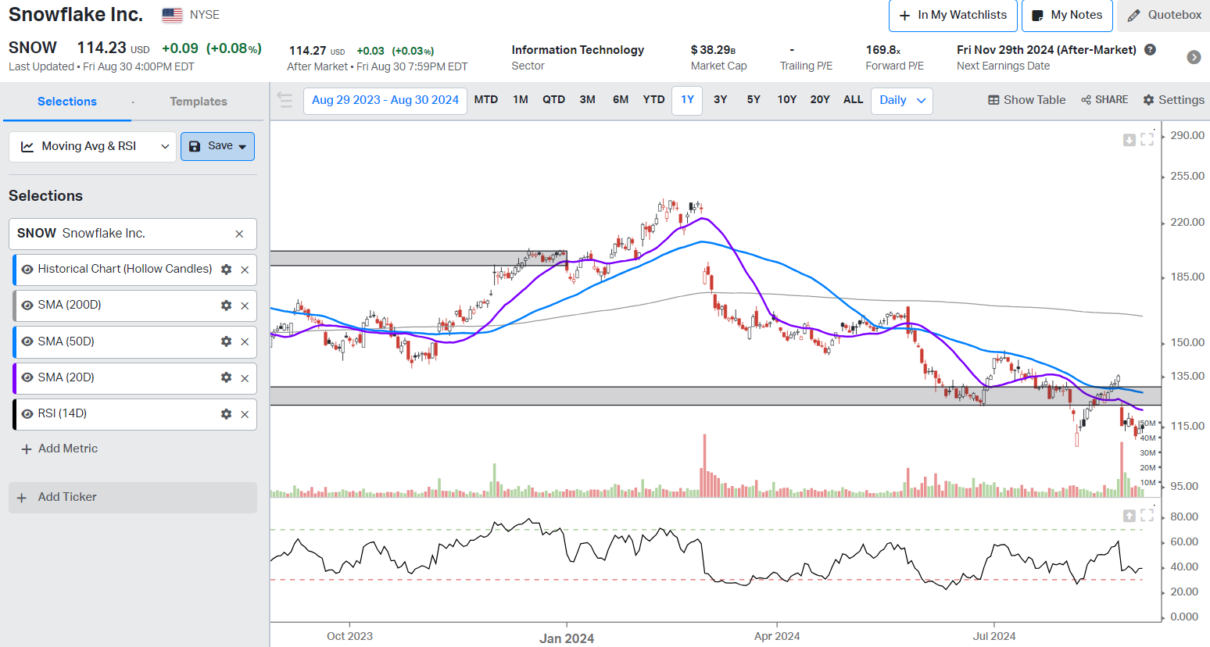Open the SMA (50D) gear settings
Screen dimensions: 1210x647
(x=226, y=341)
